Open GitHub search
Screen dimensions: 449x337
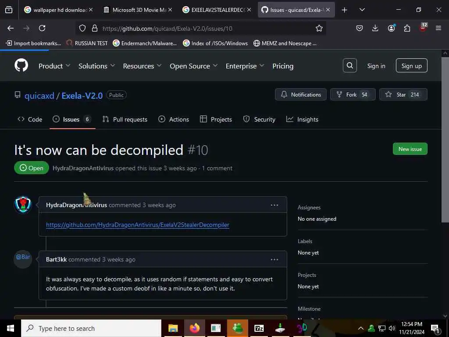(349, 66)
